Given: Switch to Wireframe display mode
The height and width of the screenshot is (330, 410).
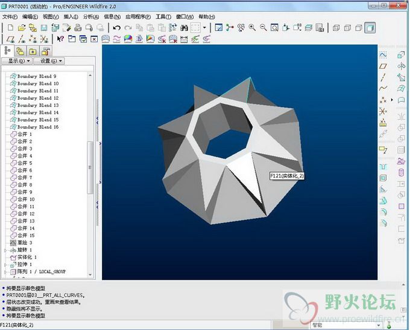Looking at the screenshot, I should click(336, 28).
